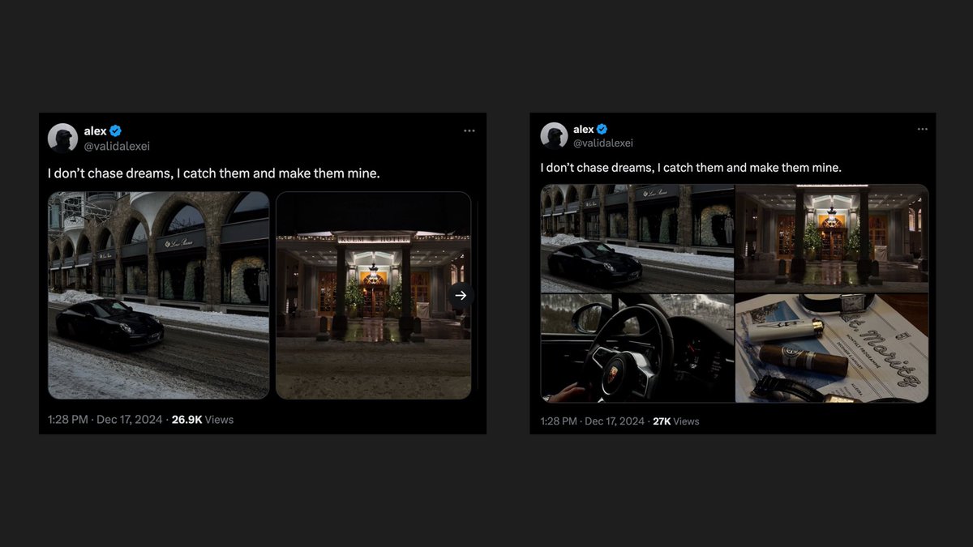Viewport: 973px width, 547px height.
Task: Open the @validalexei handle in right tweet
Action: coord(603,143)
